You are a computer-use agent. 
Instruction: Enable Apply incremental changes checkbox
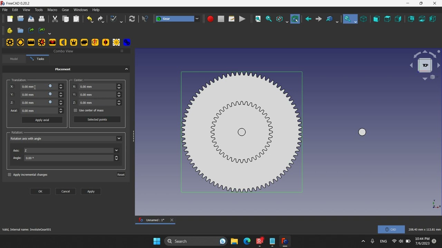tap(9, 175)
